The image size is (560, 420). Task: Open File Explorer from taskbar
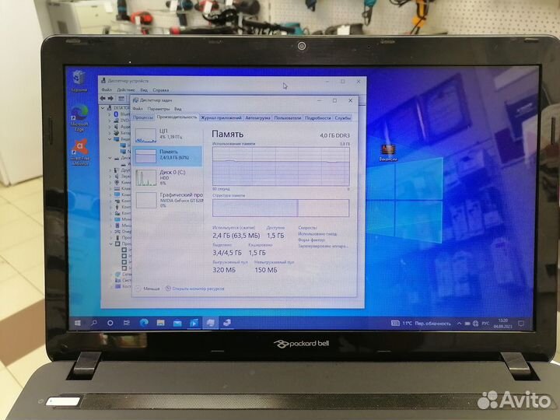(x=160, y=323)
